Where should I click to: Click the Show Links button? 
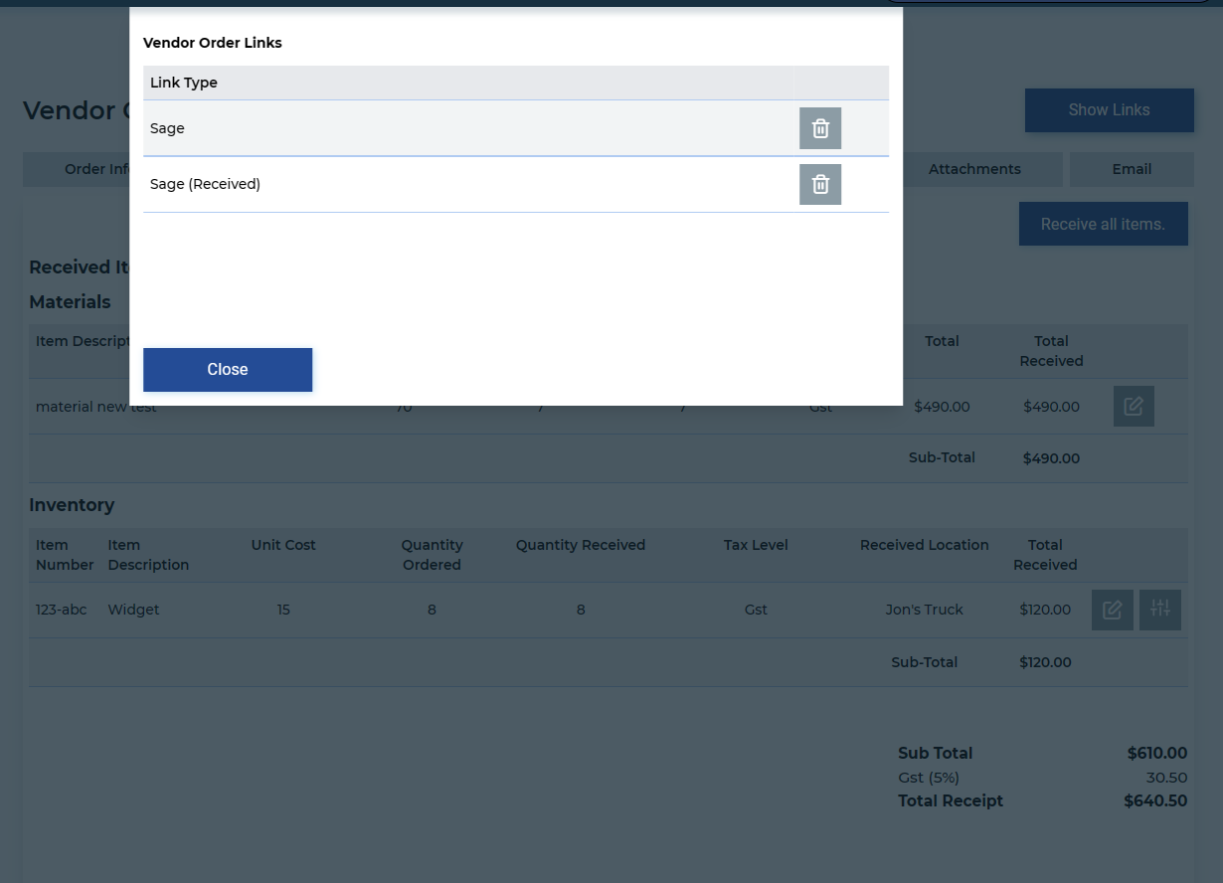click(1110, 110)
